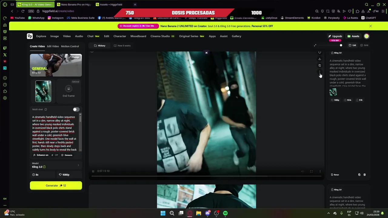Open the 8s duration dropdown
This screenshot has width=388, height=218.
click(x=42, y=175)
